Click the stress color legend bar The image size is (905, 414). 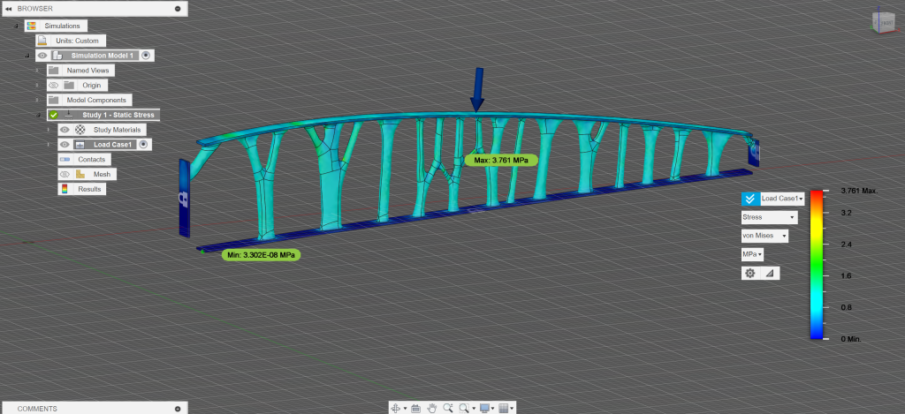tap(816, 264)
